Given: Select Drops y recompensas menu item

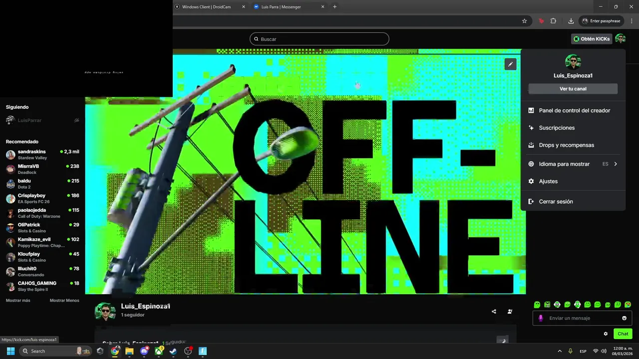Looking at the screenshot, I should coord(573,145).
